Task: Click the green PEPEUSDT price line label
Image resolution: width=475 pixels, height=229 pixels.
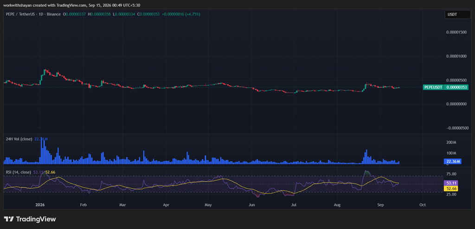Action: 434,87
